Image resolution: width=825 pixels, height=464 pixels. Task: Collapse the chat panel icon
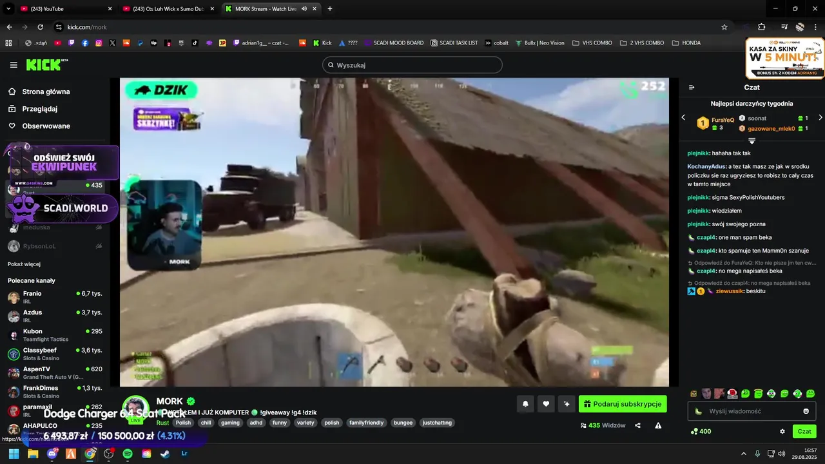coord(692,87)
